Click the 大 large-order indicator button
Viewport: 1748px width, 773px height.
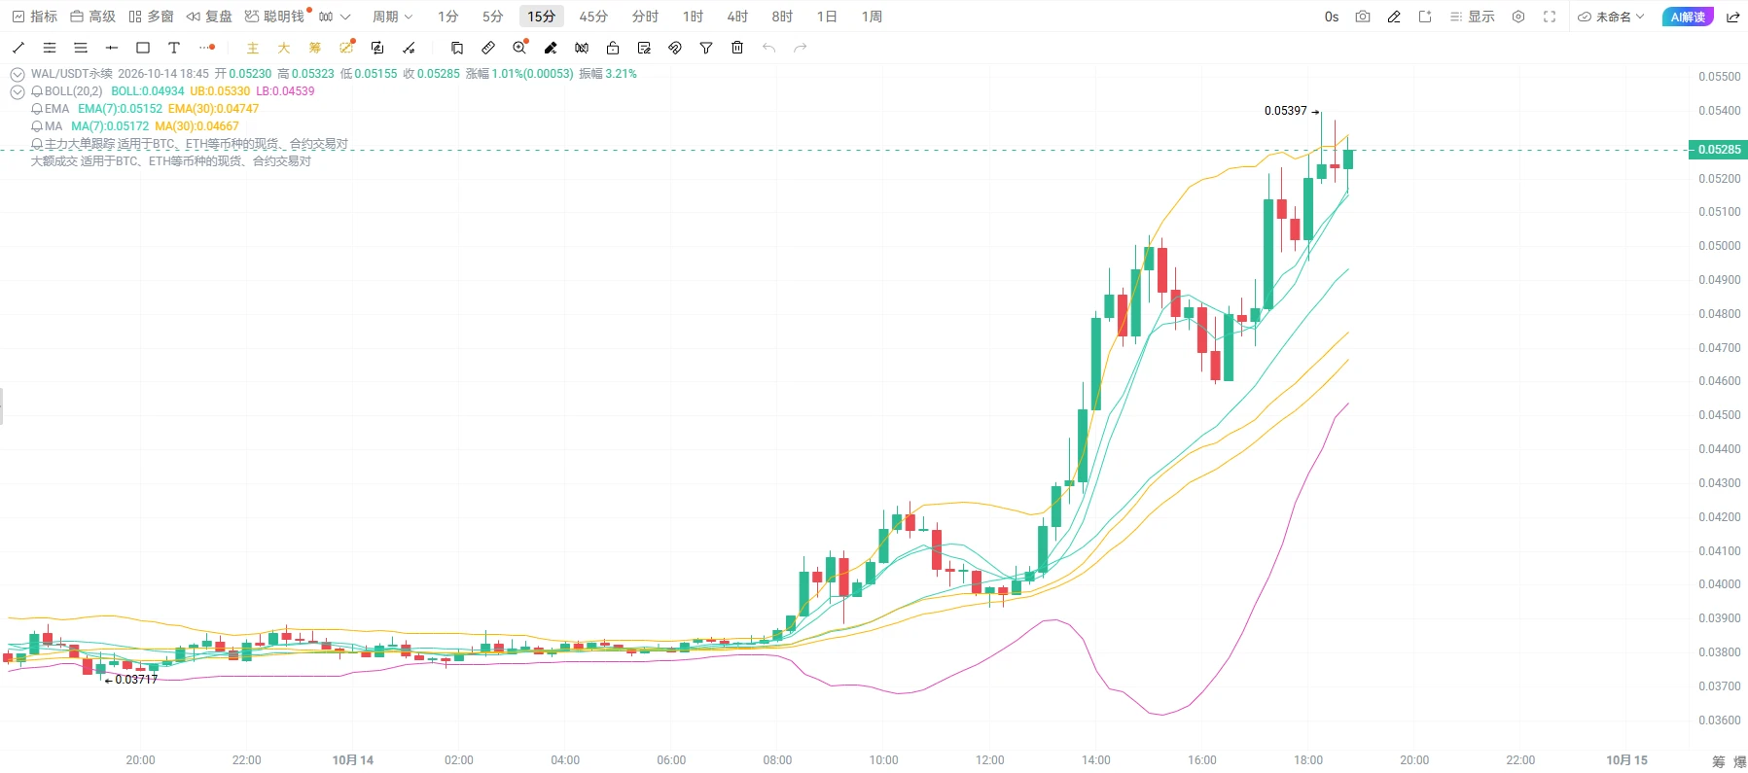pyautogui.click(x=284, y=48)
